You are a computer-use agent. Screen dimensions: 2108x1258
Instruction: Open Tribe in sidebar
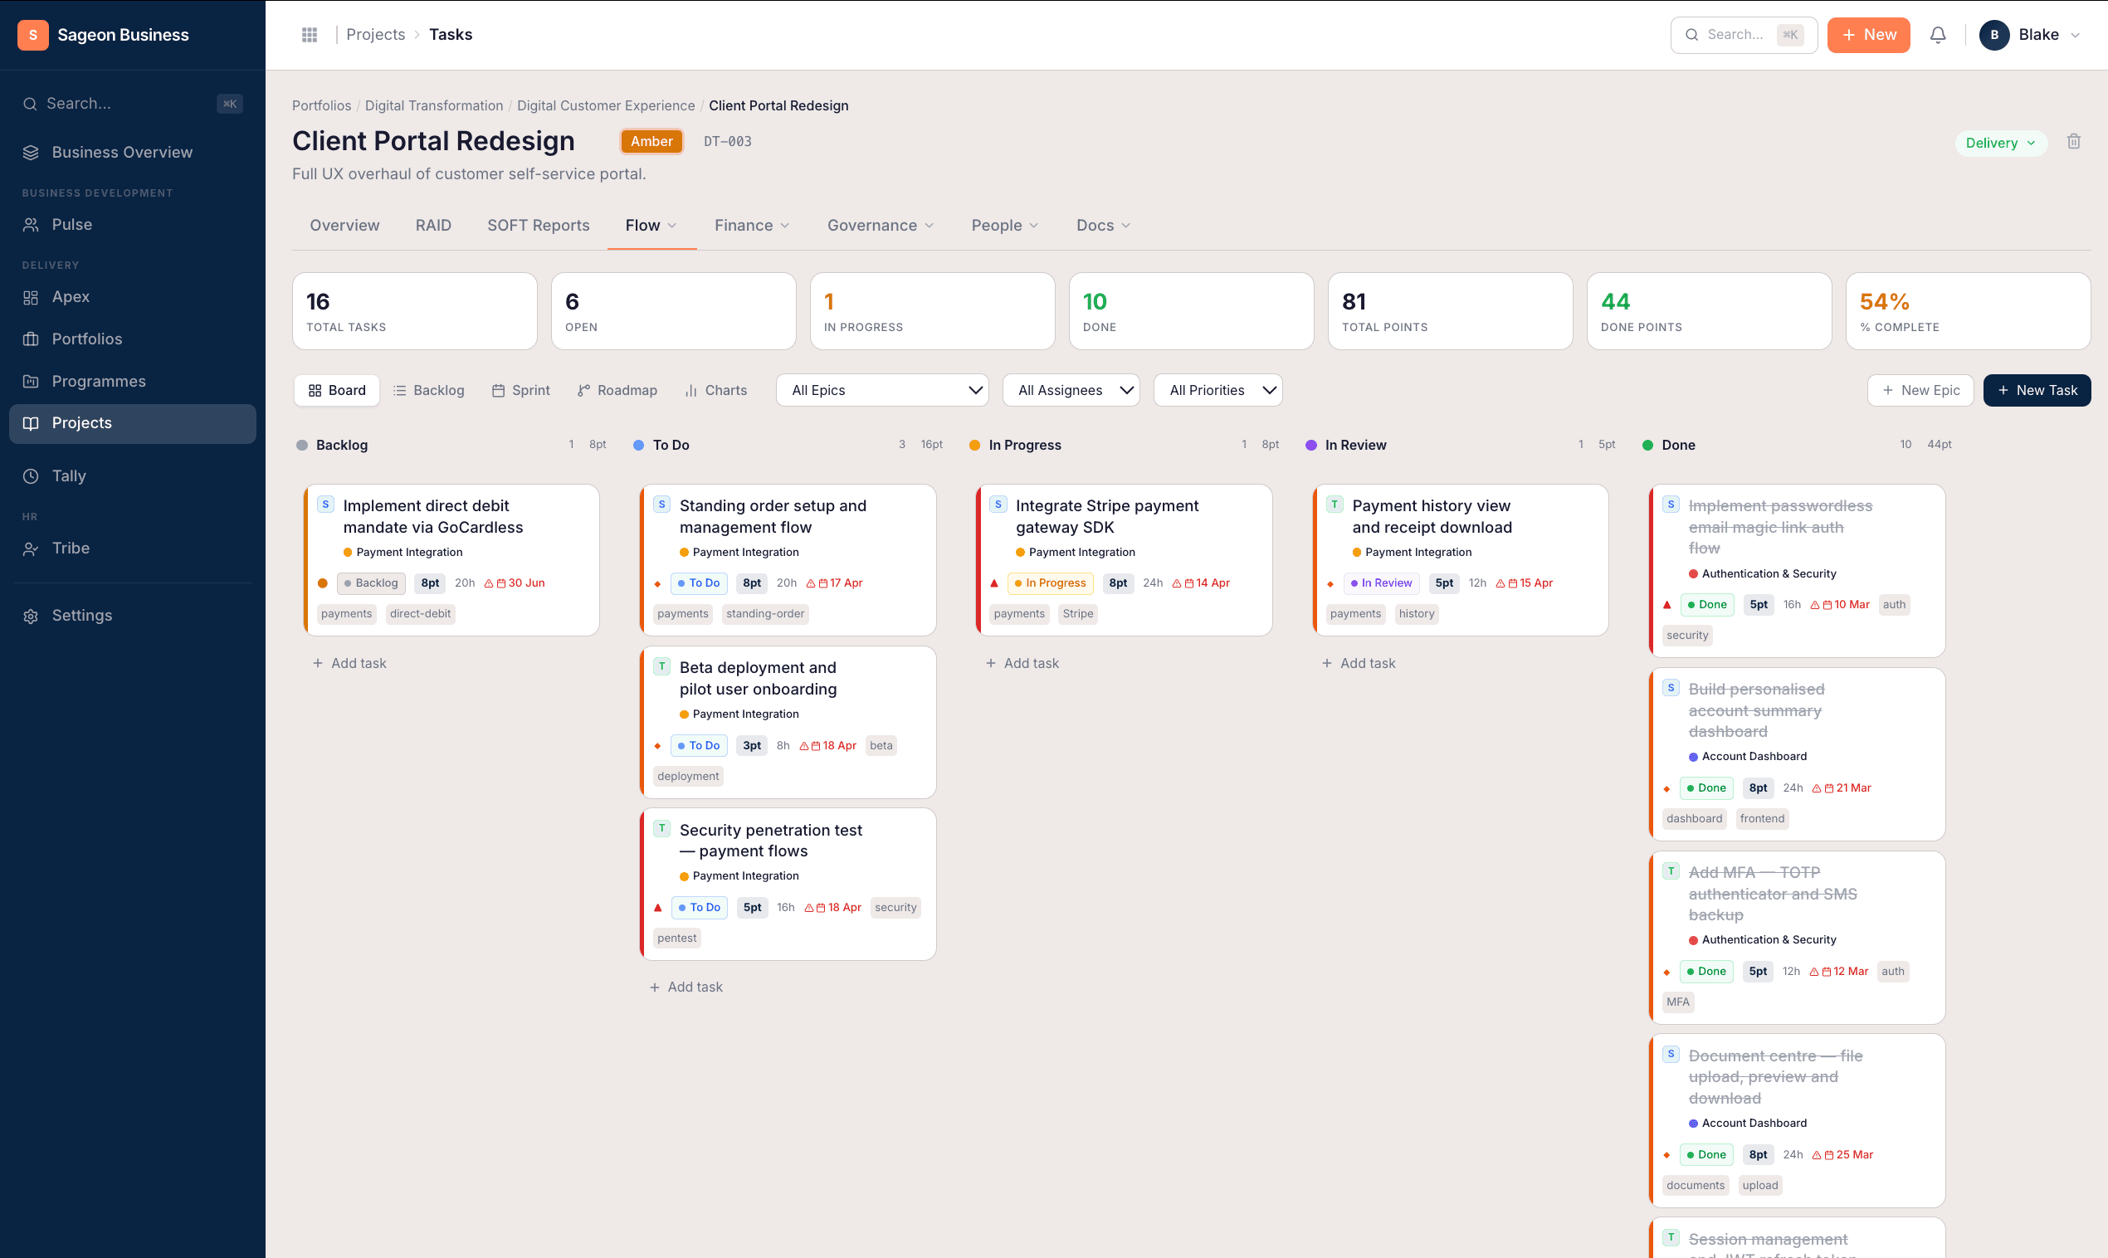pyautogui.click(x=132, y=549)
